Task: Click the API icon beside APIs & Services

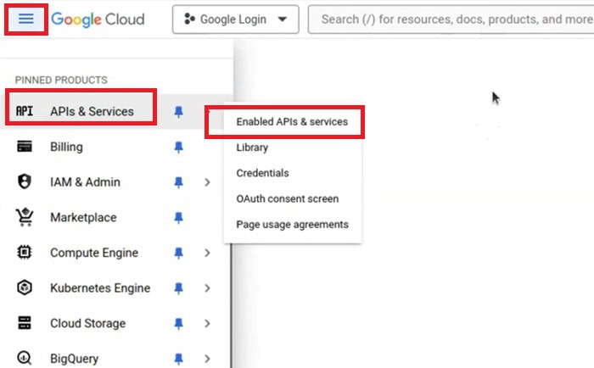Action: pos(25,111)
